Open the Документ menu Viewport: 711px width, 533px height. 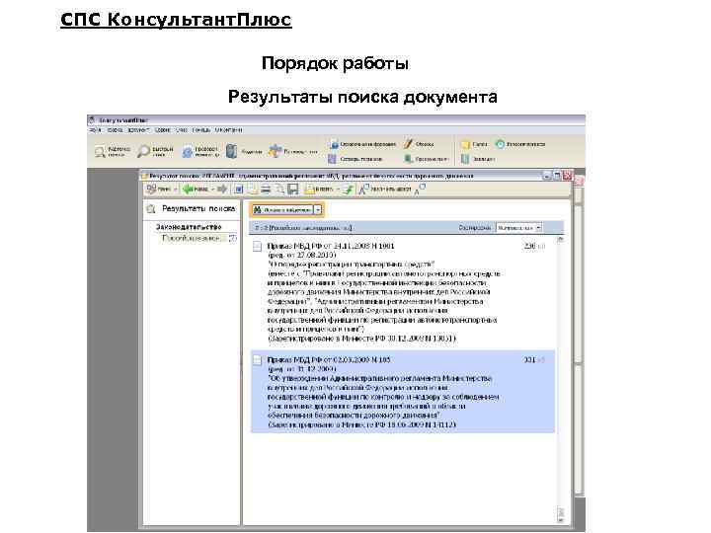click(x=138, y=130)
